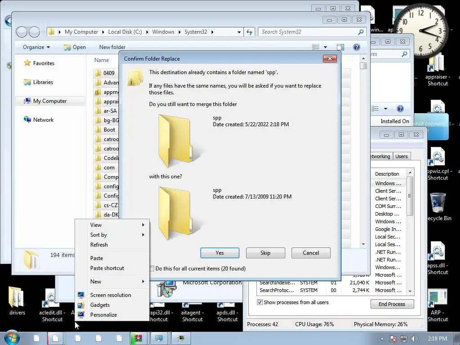Screen dimensions: 460x345
Task: Open the New submenu
Action: [113, 282]
